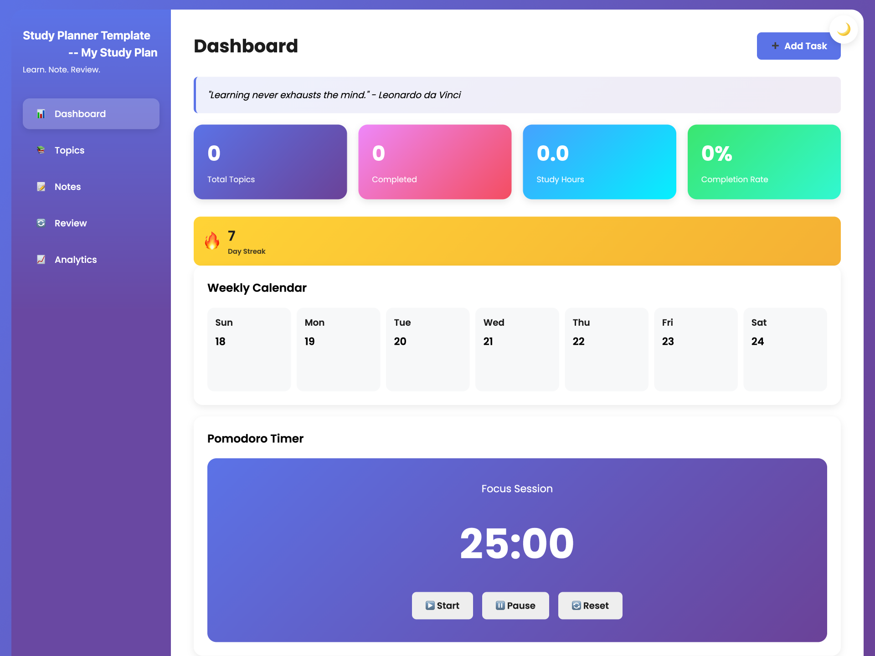Select Sunday 18 calendar cell
The image size is (875, 656).
(x=249, y=349)
